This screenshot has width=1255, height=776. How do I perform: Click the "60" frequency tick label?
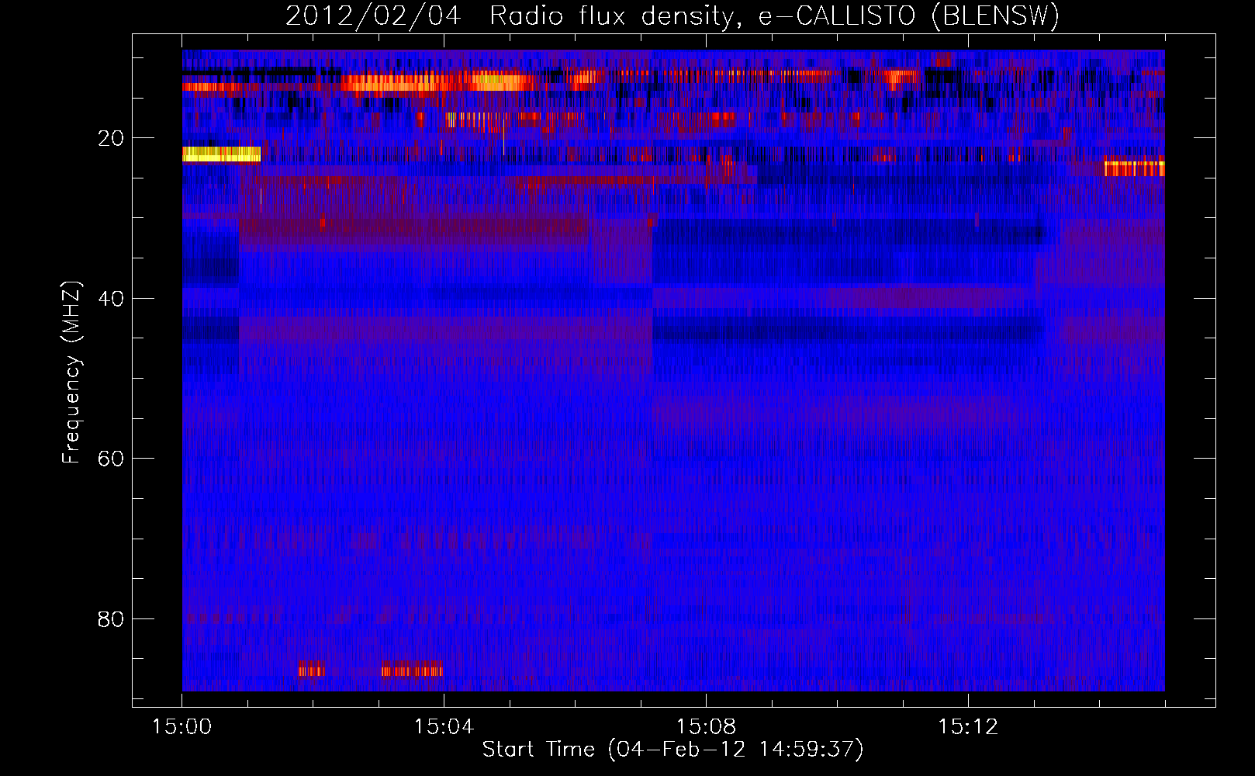click(111, 459)
